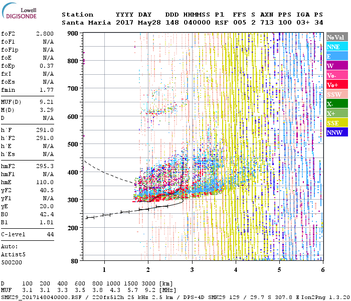Click the May28 date value
351x301 pixels.
pos(149,23)
